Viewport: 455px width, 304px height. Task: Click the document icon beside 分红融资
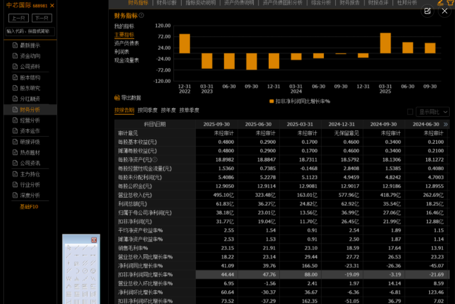point(15,99)
